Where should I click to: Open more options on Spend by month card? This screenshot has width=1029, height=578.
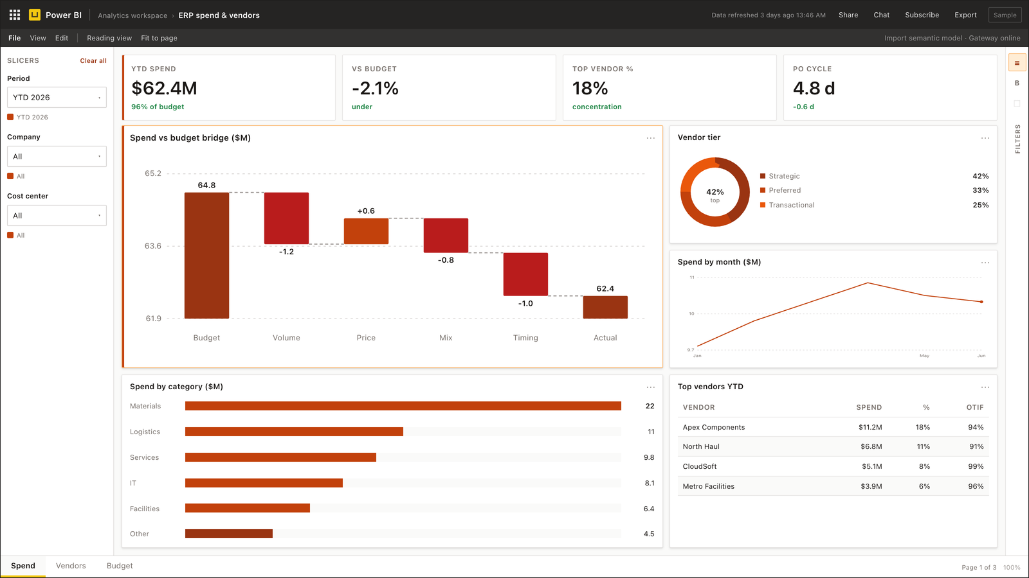coord(985,263)
